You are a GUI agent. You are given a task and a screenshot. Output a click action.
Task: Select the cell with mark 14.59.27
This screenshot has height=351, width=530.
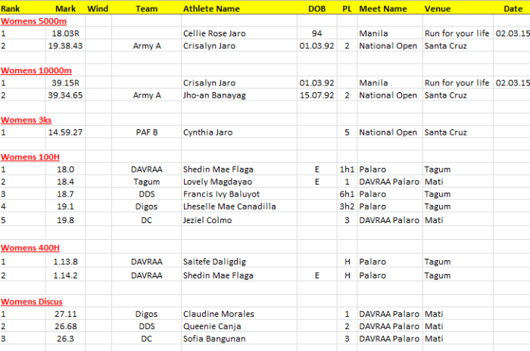point(65,132)
